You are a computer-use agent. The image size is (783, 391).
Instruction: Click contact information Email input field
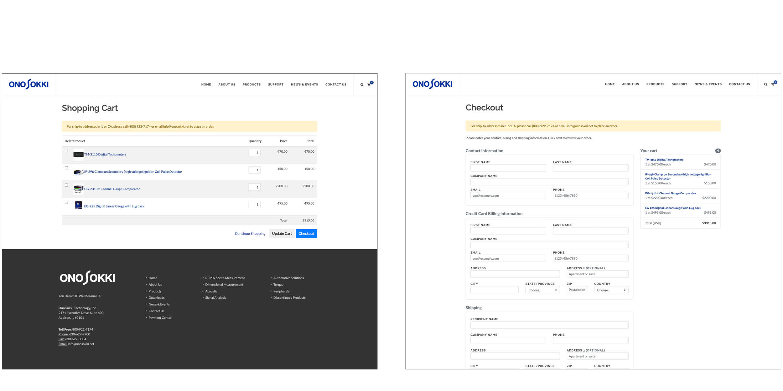pyautogui.click(x=508, y=195)
